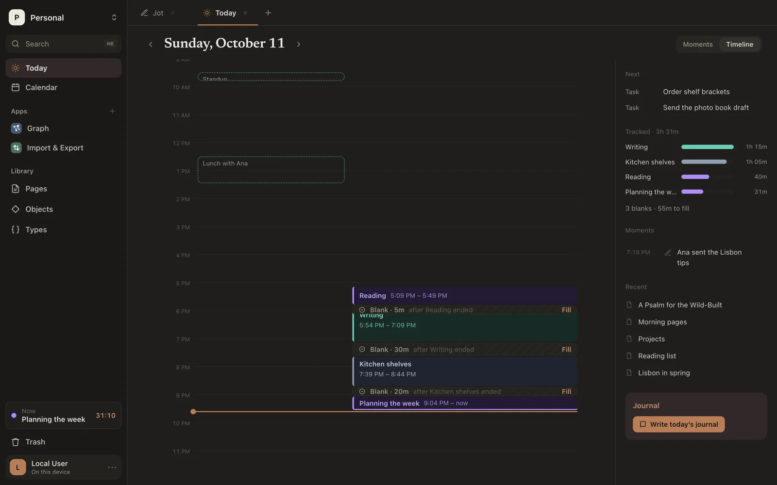Open Types in the Library

(63, 229)
